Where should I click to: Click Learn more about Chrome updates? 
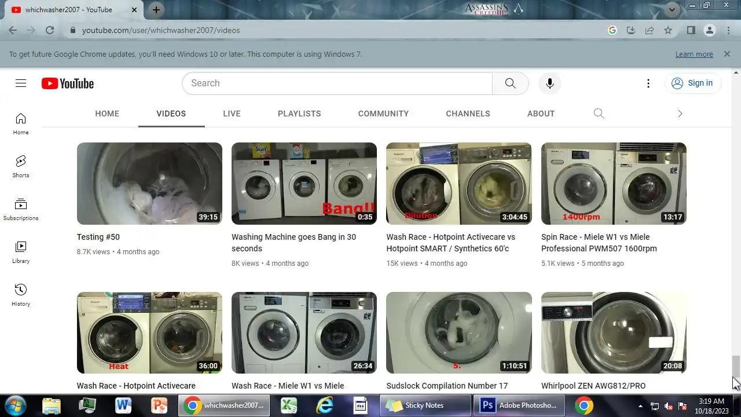pos(694,54)
